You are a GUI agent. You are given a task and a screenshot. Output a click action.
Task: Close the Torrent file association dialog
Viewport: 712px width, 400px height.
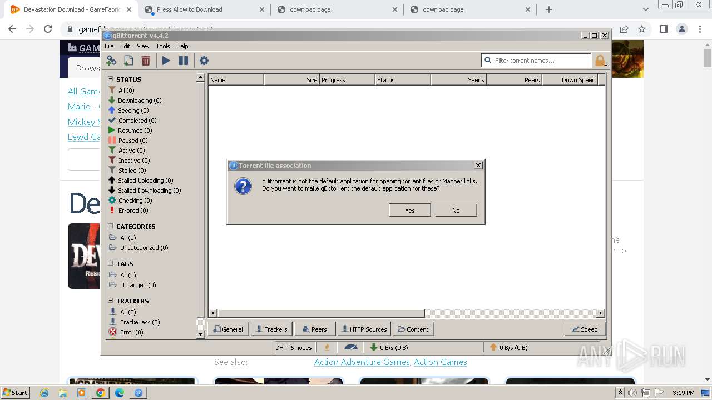[478, 165]
